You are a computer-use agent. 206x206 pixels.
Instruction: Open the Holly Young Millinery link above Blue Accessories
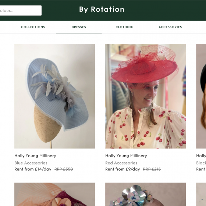pyautogui.click(x=35, y=156)
